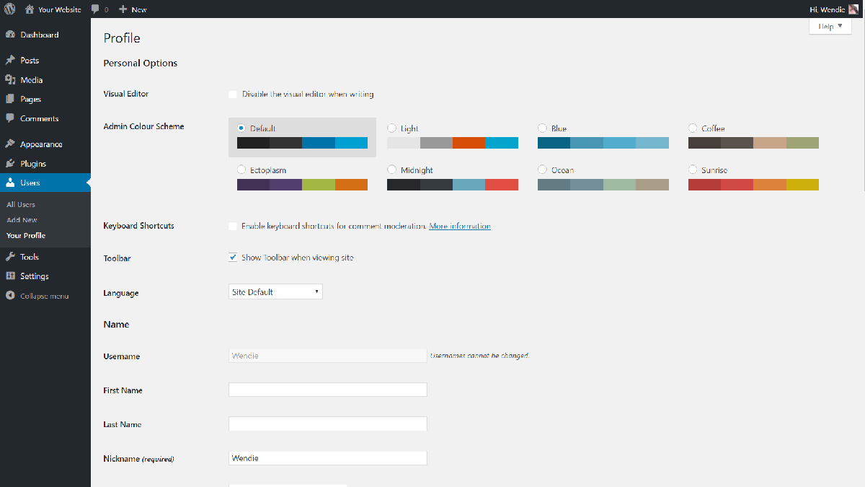Click the Sunrise colour palette swatch
865x487 pixels.
tap(752, 184)
